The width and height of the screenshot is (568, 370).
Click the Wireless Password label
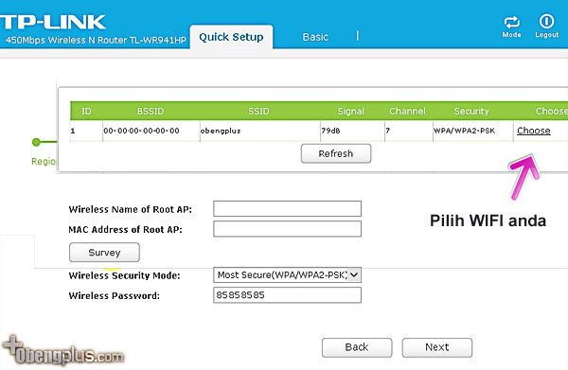[x=115, y=296]
